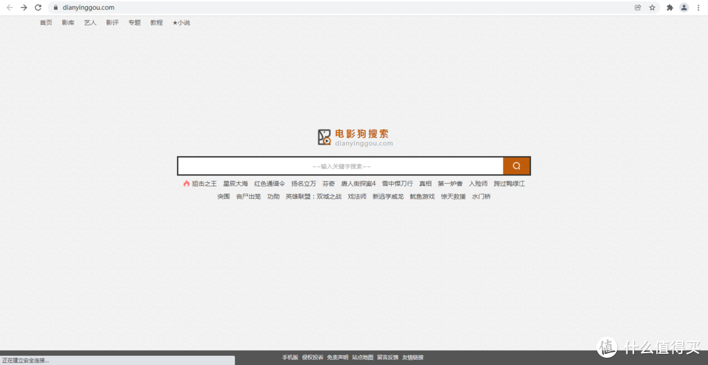The width and height of the screenshot is (708, 365).
Task: Search hot keyword 扬名立万
Action: point(304,183)
